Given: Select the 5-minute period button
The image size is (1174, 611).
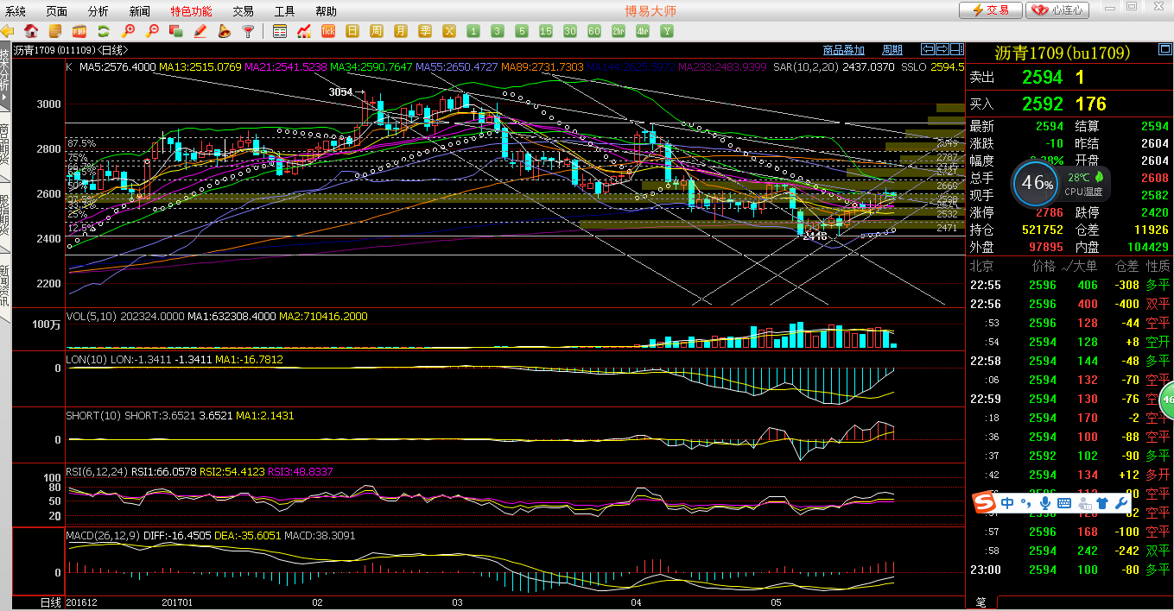Looking at the screenshot, I should [x=522, y=31].
